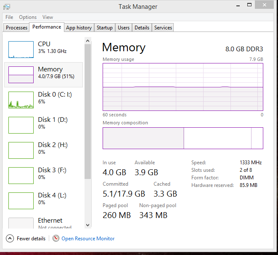Click the 8.0 GB DDR3 label
Viewport: 278px width, 255px height.
click(x=244, y=49)
